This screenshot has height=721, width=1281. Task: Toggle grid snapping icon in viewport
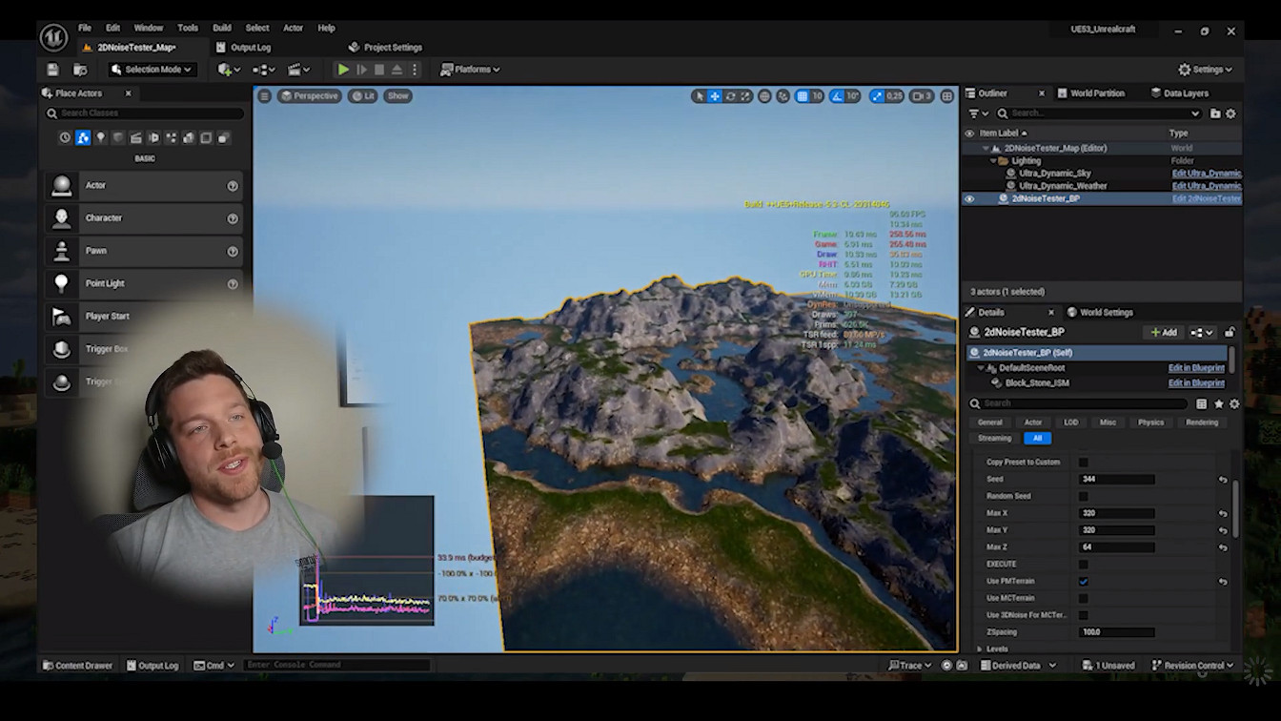[803, 96]
